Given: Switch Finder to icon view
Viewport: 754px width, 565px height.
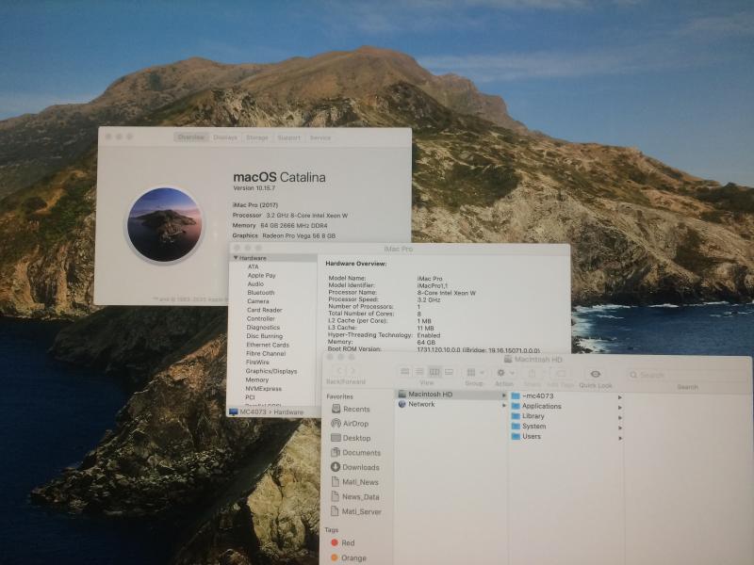Looking at the screenshot, I should pos(405,372).
